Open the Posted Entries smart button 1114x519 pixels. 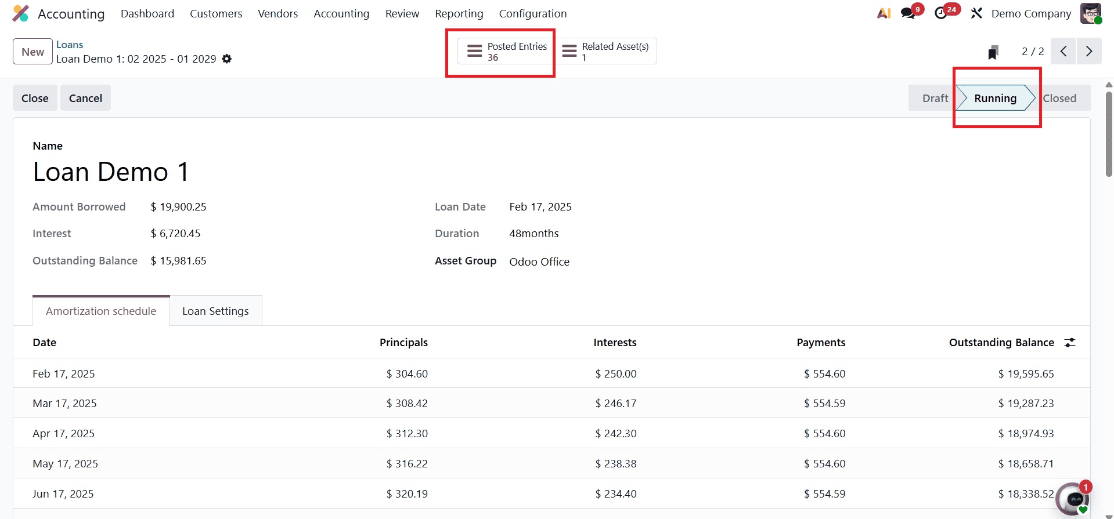(x=507, y=52)
